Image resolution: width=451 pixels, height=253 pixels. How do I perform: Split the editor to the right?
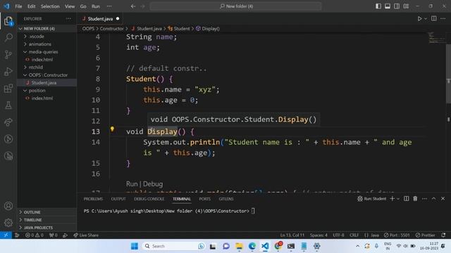coord(434,19)
